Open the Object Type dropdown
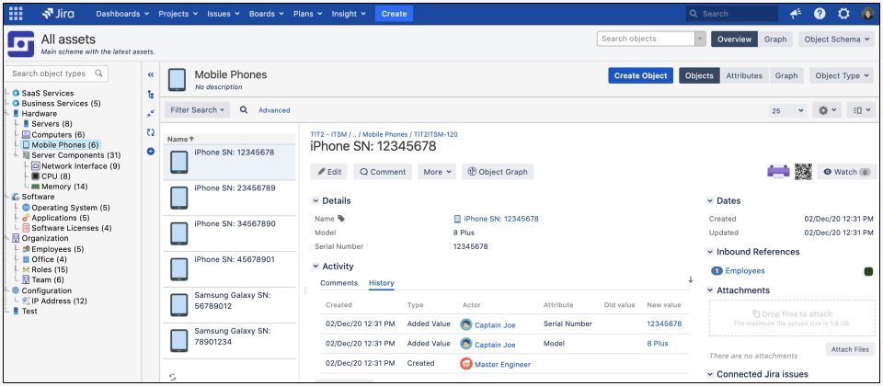The height and width of the screenshot is (386, 883). [842, 75]
